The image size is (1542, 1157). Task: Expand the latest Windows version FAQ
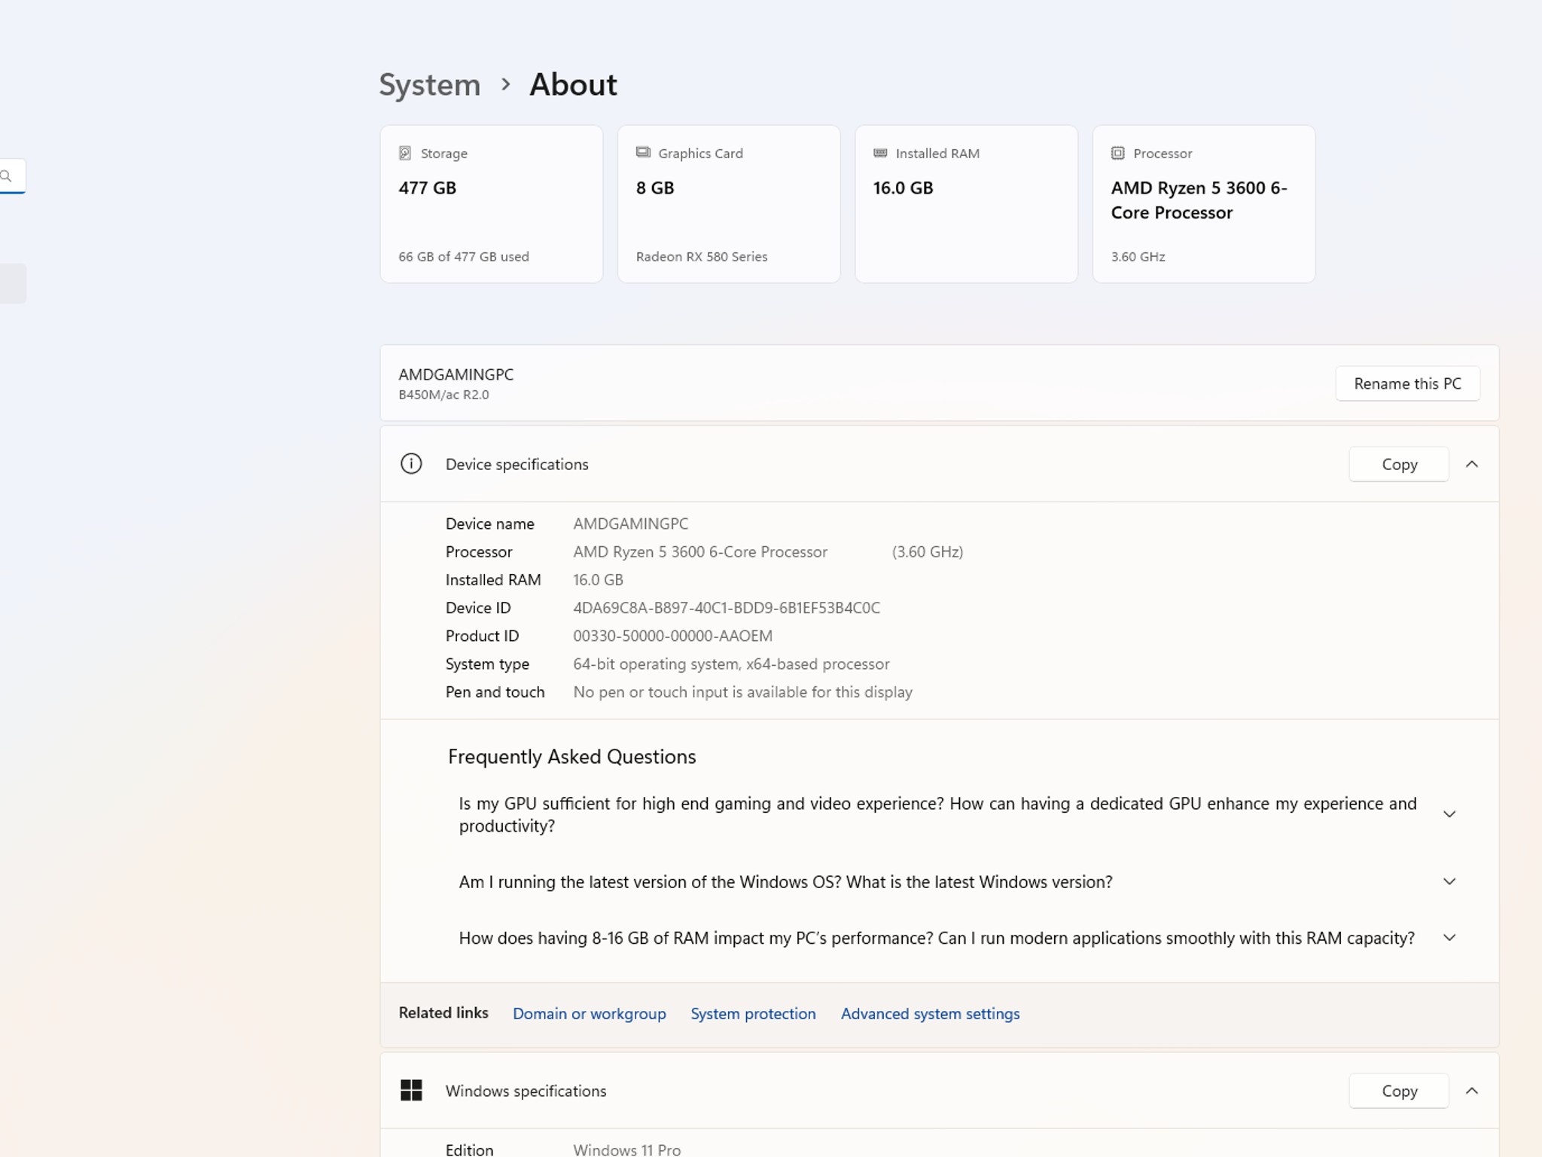pyautogui.click(x=1449, y=881)
